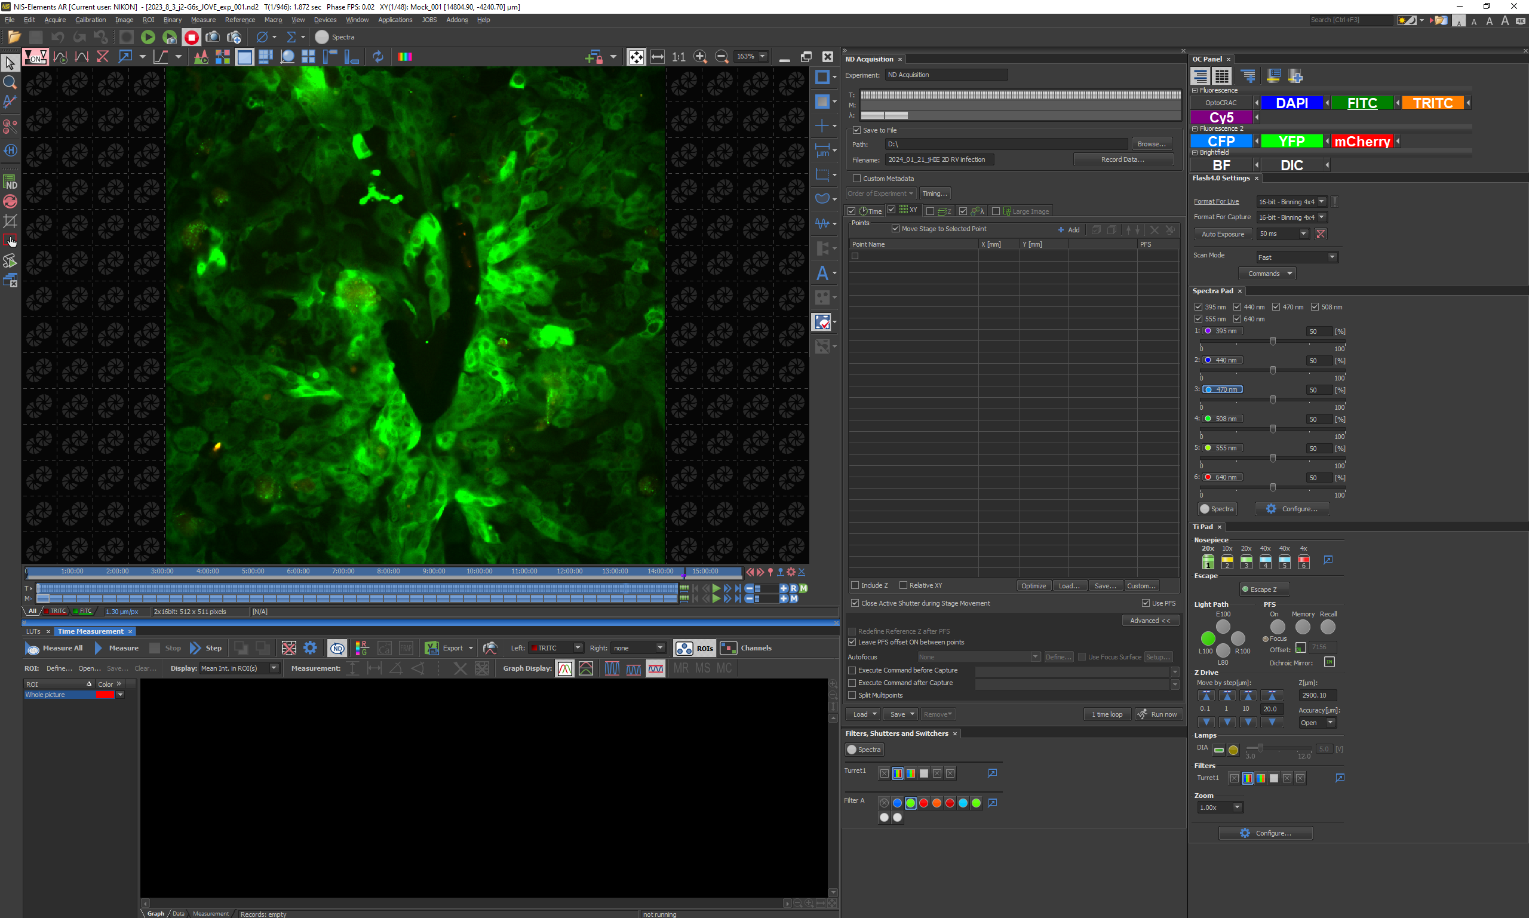This screenshot has height=918, width=1529.
Task: Uncheck the Use PFS checkbox
Action: point(1146,603)
